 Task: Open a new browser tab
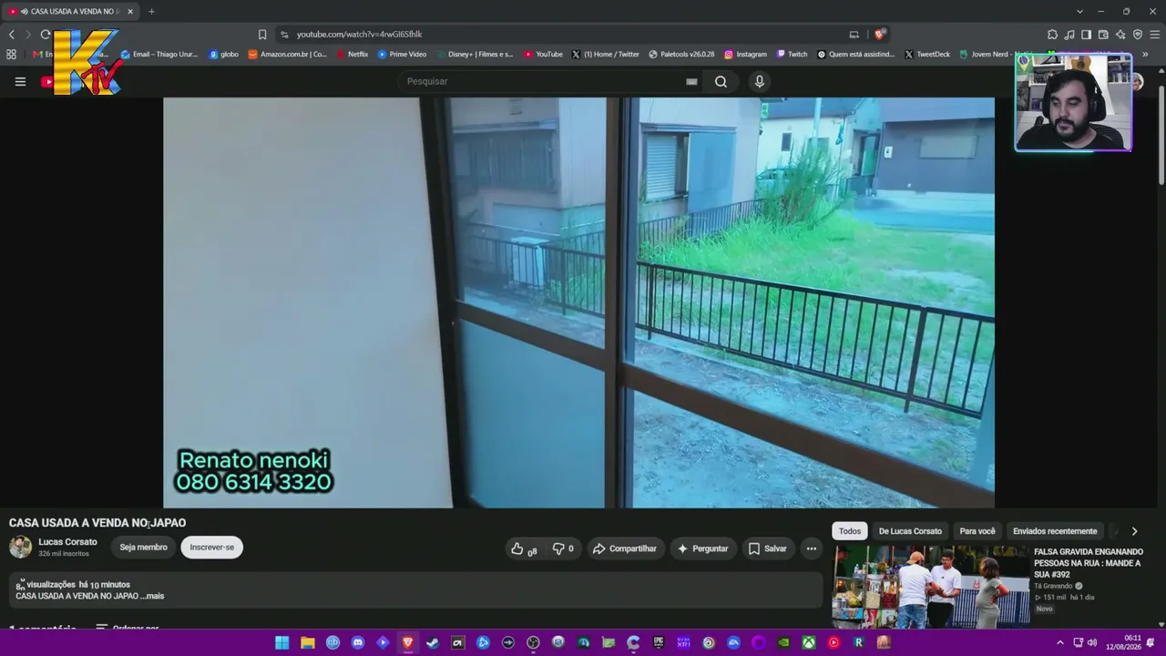tap(151, 12)
